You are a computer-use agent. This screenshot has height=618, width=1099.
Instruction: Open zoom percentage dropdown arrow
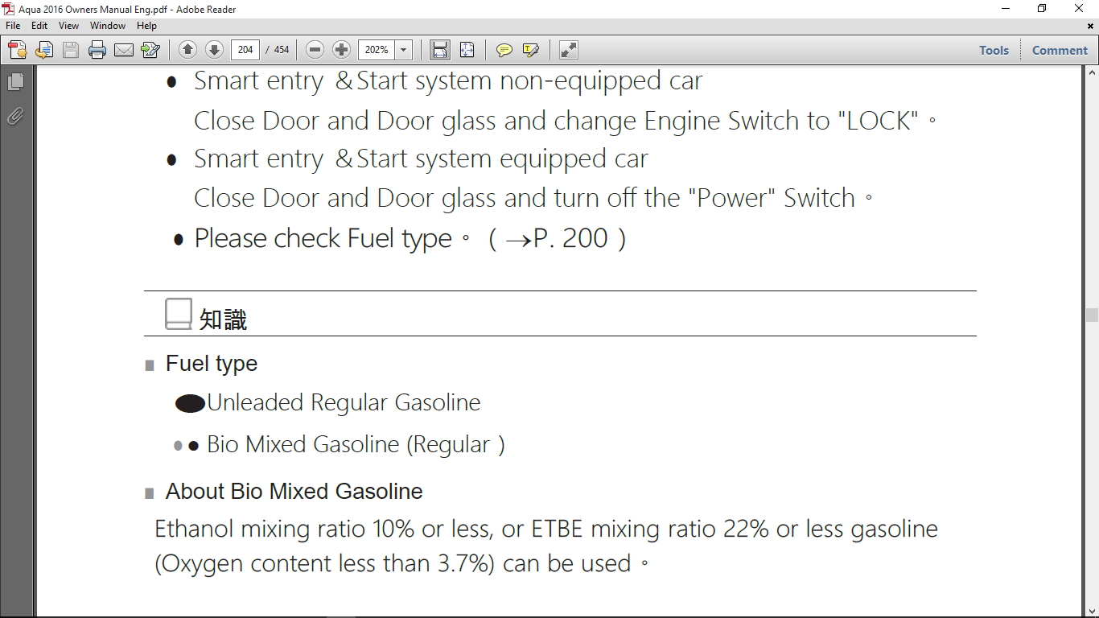(x=404, y=50)
